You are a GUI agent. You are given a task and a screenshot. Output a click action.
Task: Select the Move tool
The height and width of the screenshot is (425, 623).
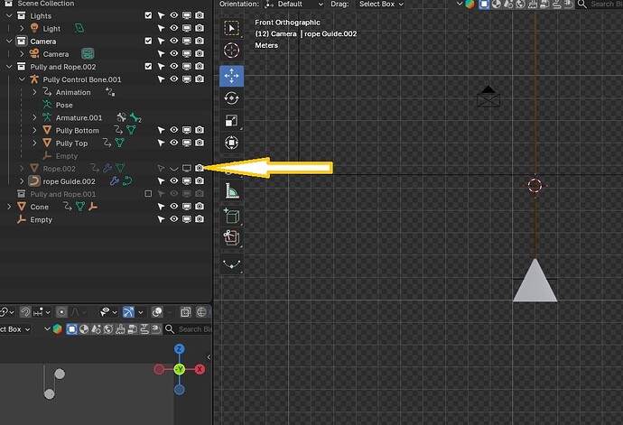[x=232, y=76]
